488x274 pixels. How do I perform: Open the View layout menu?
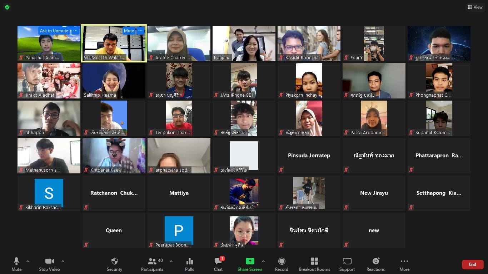tap(475, 7)
